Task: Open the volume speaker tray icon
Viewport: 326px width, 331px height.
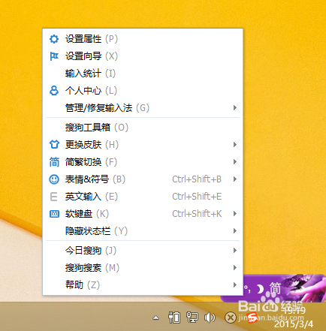Action: (x=210, y=317)
